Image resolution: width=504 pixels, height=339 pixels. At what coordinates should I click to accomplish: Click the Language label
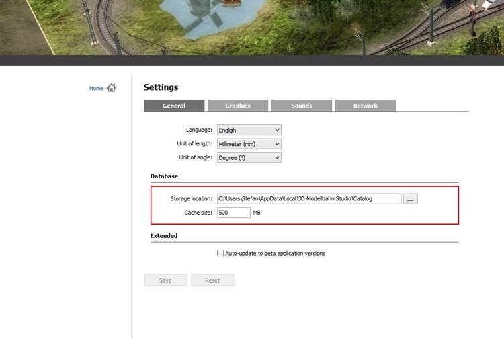(x=200, y=130)
